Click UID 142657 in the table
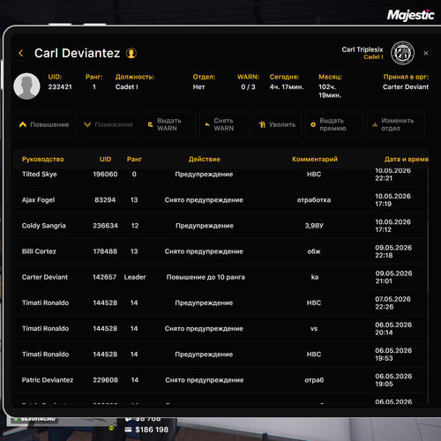 tap(105, 277)
